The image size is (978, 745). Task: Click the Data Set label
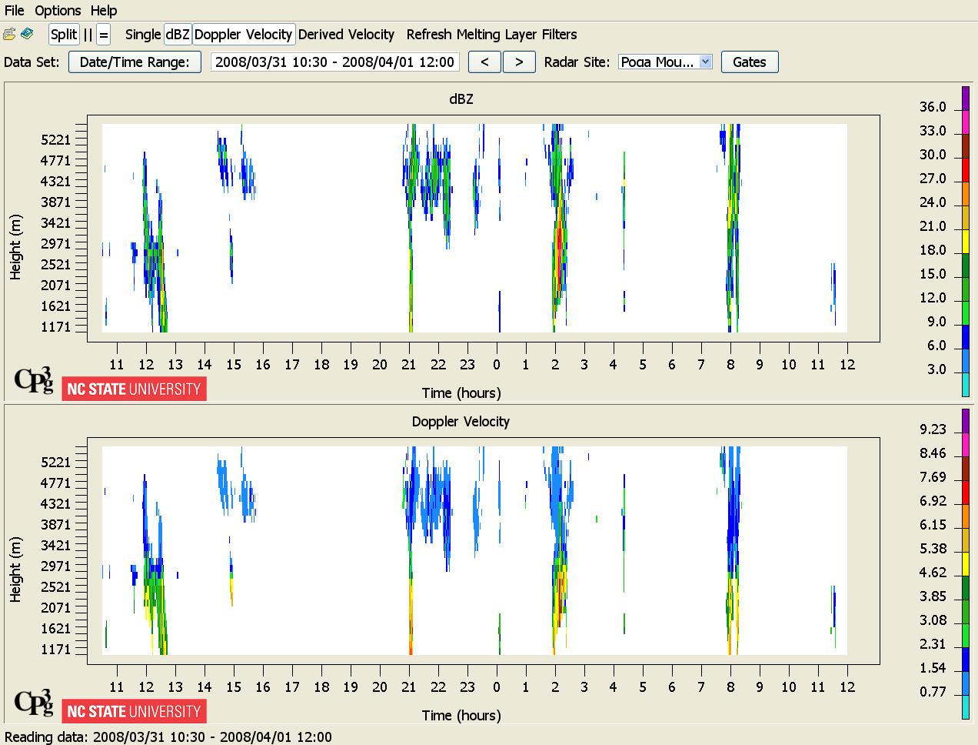click(32, 62)
